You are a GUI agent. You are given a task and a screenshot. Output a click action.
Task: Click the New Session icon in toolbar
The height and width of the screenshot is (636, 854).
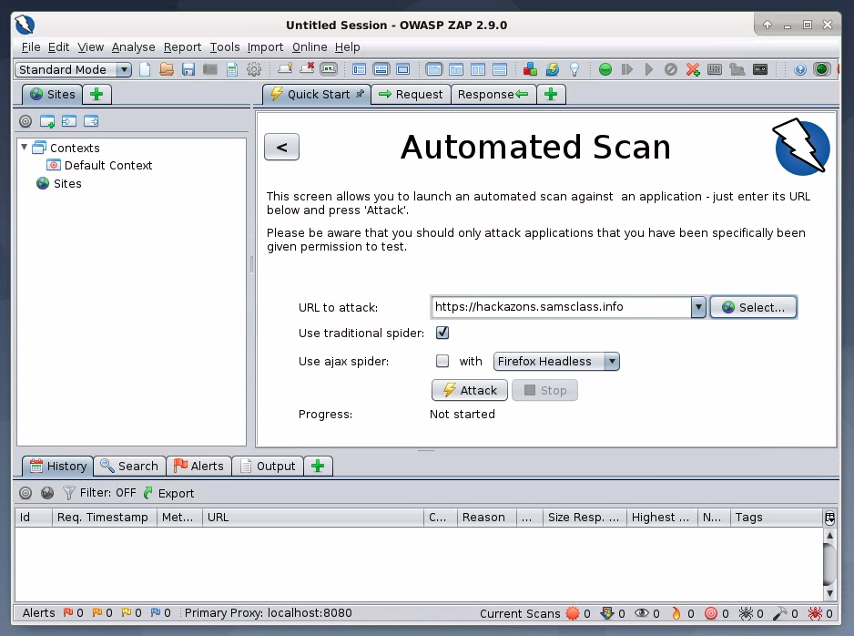[x=145, y=69]
